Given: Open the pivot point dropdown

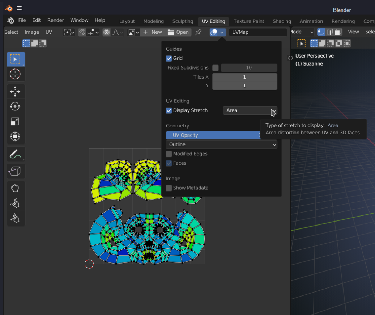Looking at the screenshot, I should (69, 32).
